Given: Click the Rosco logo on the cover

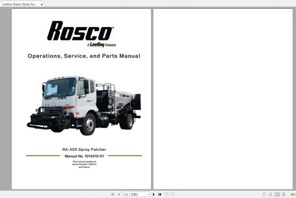Looking at the screenshot, I should coord(80,31).
